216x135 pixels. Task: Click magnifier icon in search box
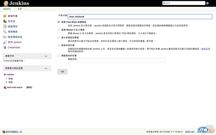click(x=164, y=3)
